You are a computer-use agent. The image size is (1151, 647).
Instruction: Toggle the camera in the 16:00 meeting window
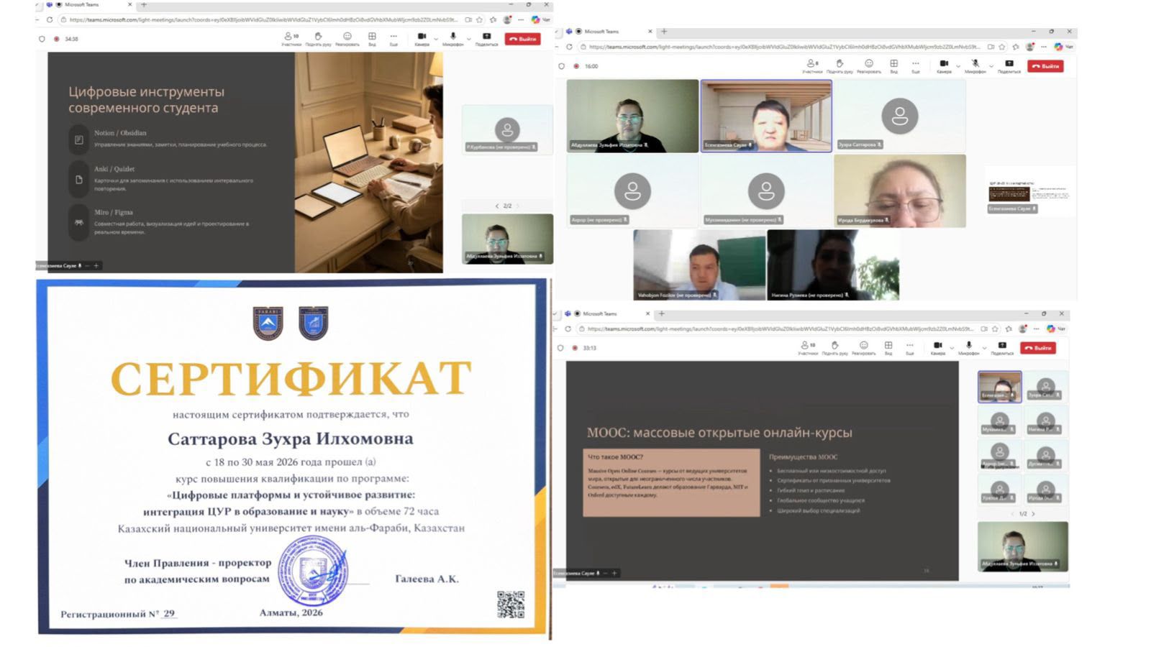click(x=944, y=66)
